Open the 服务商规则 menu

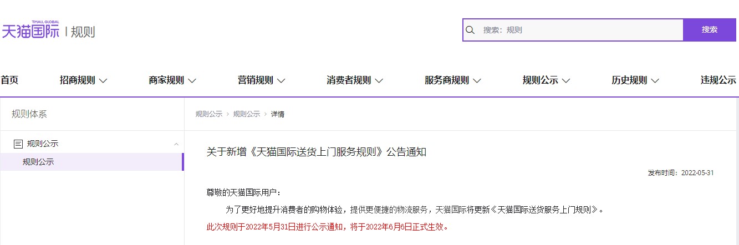coord(453,80)
